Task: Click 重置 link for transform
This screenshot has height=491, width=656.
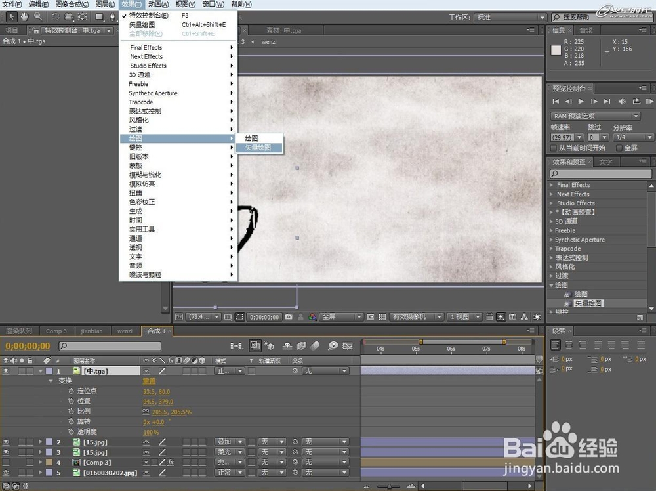Action: pos(150,381)
